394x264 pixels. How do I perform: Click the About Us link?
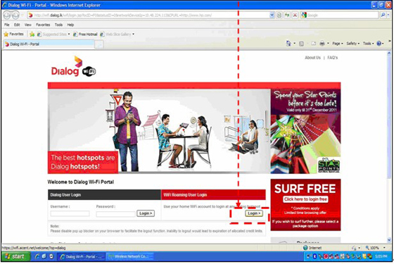point(312,58)
